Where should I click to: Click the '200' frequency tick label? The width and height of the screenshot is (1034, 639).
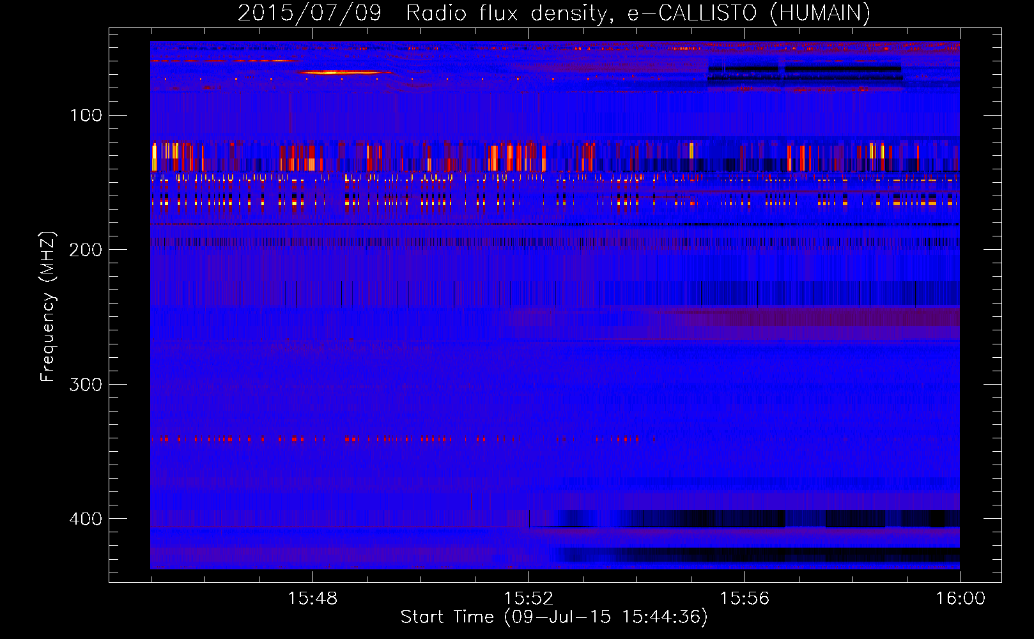86,250
